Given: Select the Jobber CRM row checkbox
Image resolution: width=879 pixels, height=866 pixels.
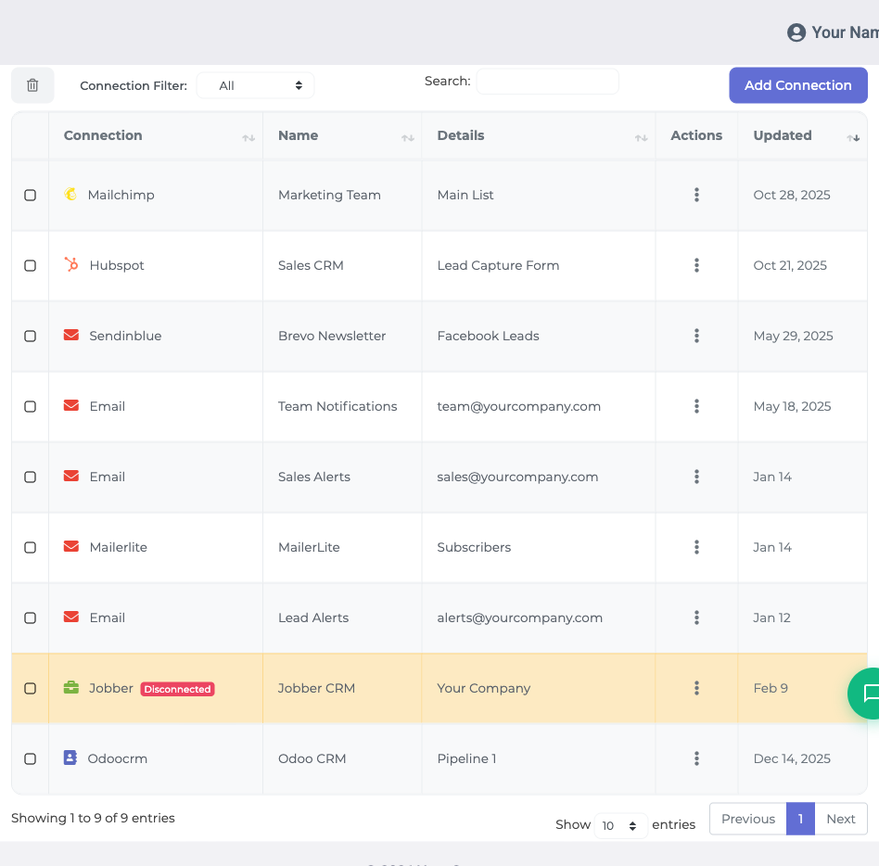Looking at the screenshot, I should tap(29, 688).
